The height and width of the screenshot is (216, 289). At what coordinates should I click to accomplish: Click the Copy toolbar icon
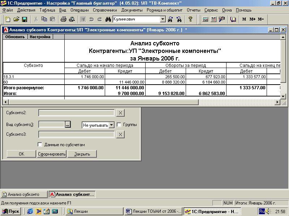tap(44, 19)
